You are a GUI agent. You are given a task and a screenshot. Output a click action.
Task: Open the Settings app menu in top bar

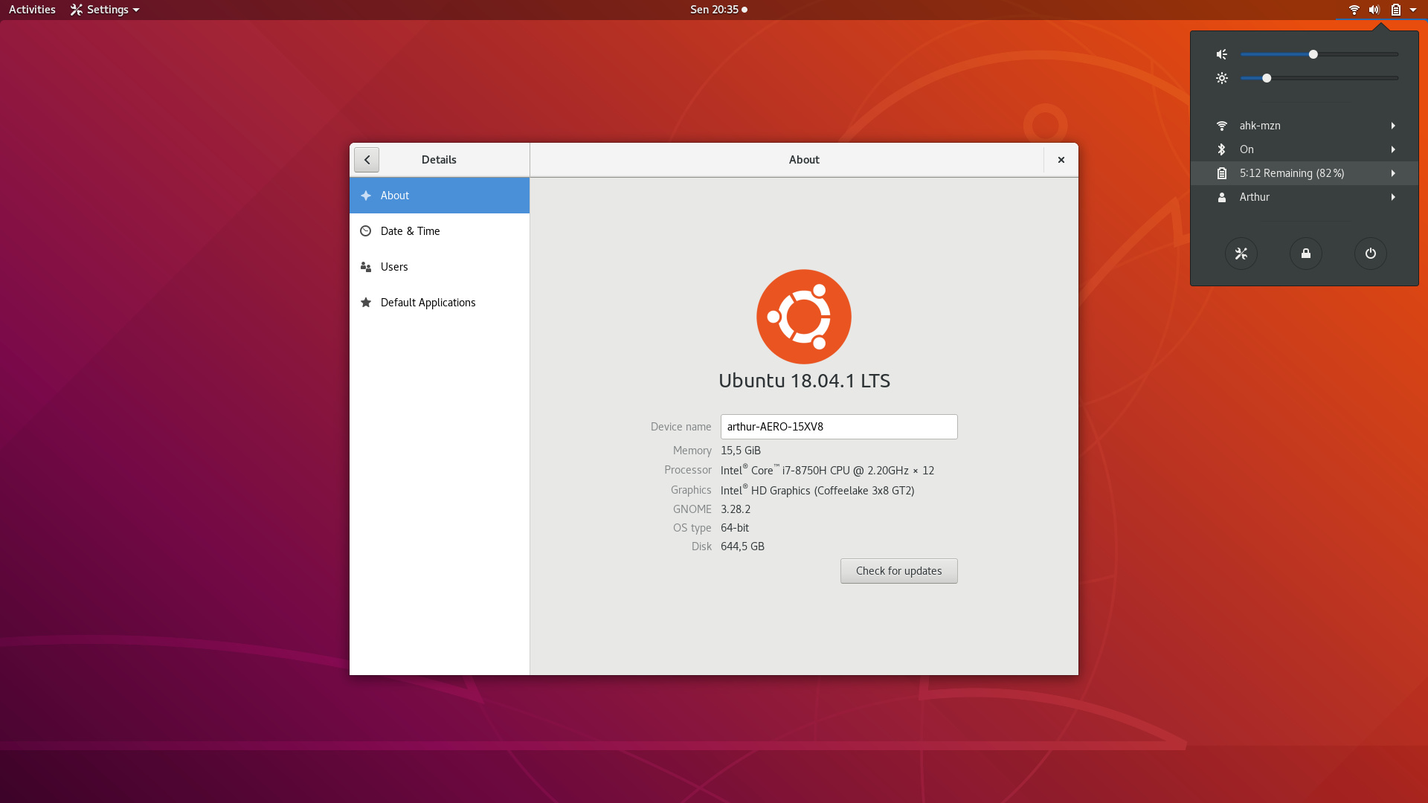click(x=105, y=10)
